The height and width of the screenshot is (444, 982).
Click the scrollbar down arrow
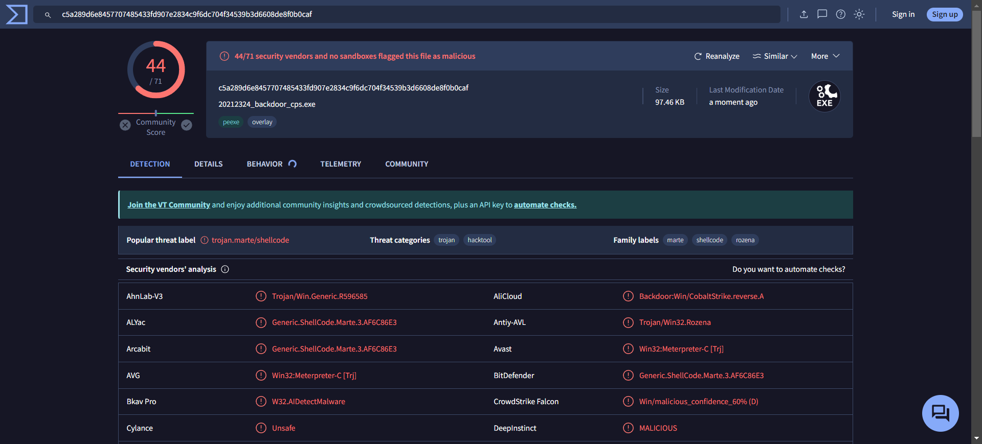pos(977,438)
